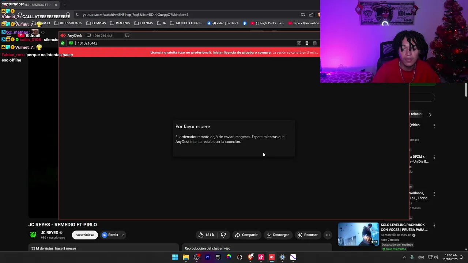Viewport: 468px width, 263px height.
Task: Open Brave browser from taskbar
Action: [250, 257]
